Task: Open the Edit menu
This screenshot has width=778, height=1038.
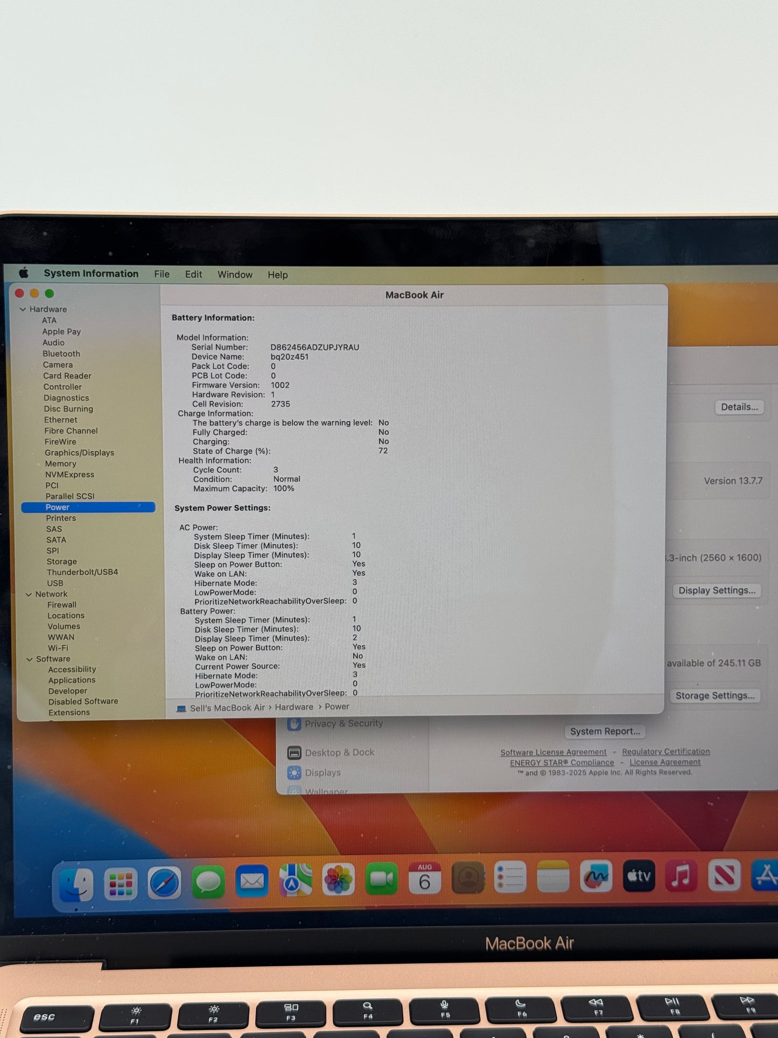Action: pyautogui.click(x=193, y=274)
